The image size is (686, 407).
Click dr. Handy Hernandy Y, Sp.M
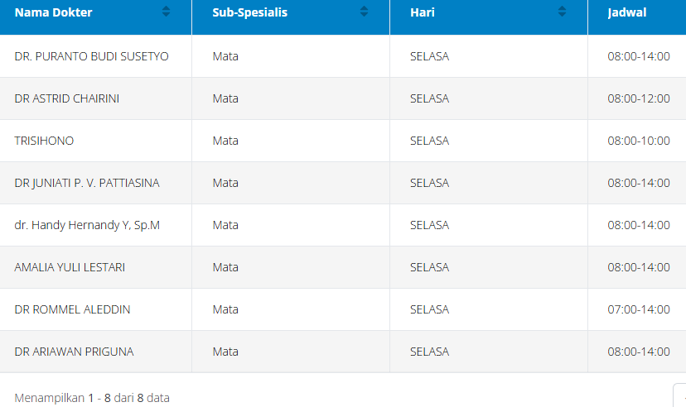point(87,225)
